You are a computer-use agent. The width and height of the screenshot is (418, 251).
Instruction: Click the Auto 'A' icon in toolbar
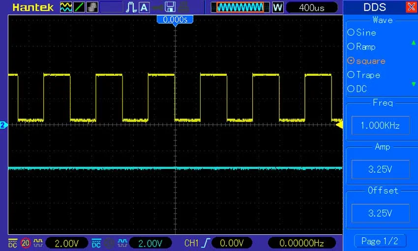(x=144, y=7)
